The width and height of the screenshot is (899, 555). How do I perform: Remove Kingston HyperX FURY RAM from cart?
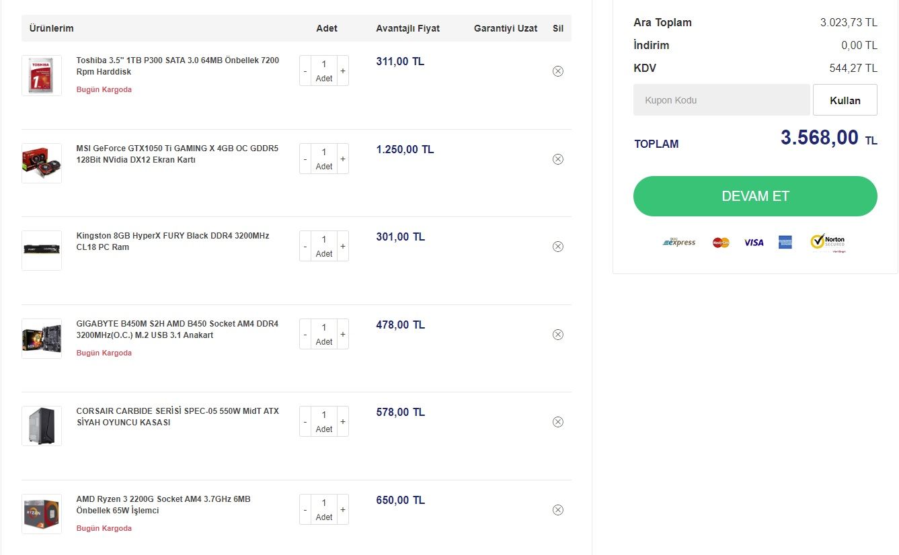[x=557, y=247]
